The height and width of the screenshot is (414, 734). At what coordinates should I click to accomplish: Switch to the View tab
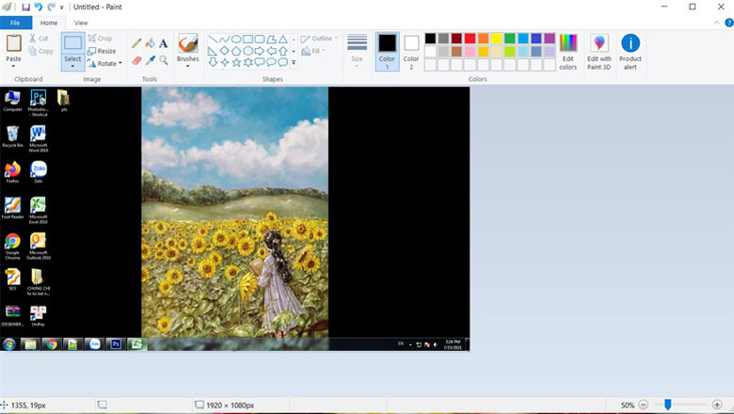pyautogui.click(x=81, y=23)
